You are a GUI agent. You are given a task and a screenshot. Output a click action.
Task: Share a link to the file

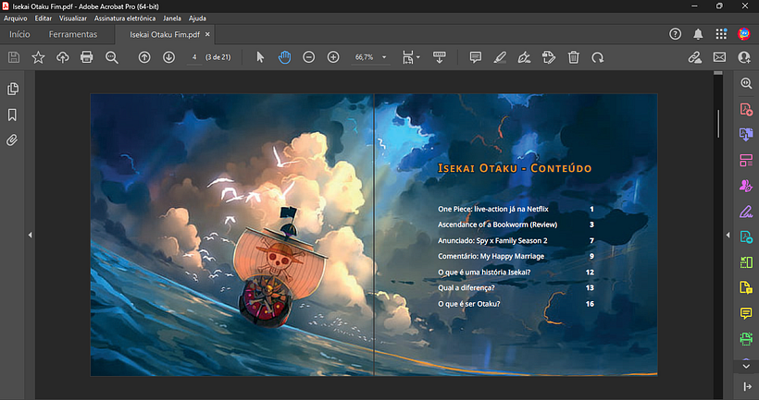(x=695, y=57)
